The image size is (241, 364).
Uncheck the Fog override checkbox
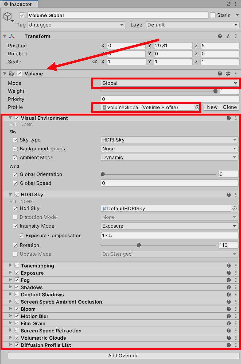17,280
